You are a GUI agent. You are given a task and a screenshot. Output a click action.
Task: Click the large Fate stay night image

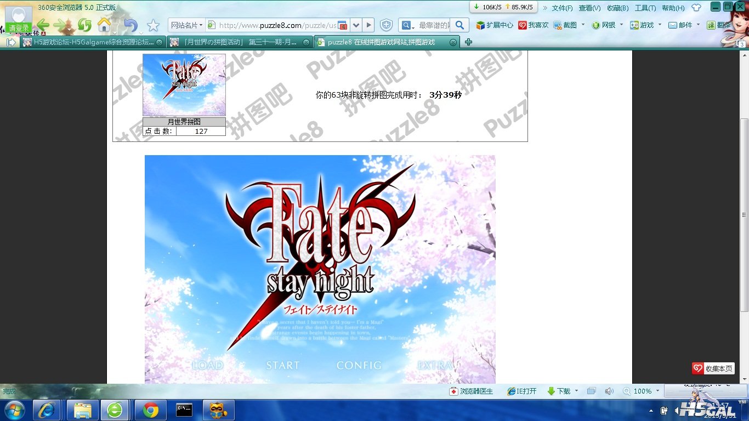[320, 269]
